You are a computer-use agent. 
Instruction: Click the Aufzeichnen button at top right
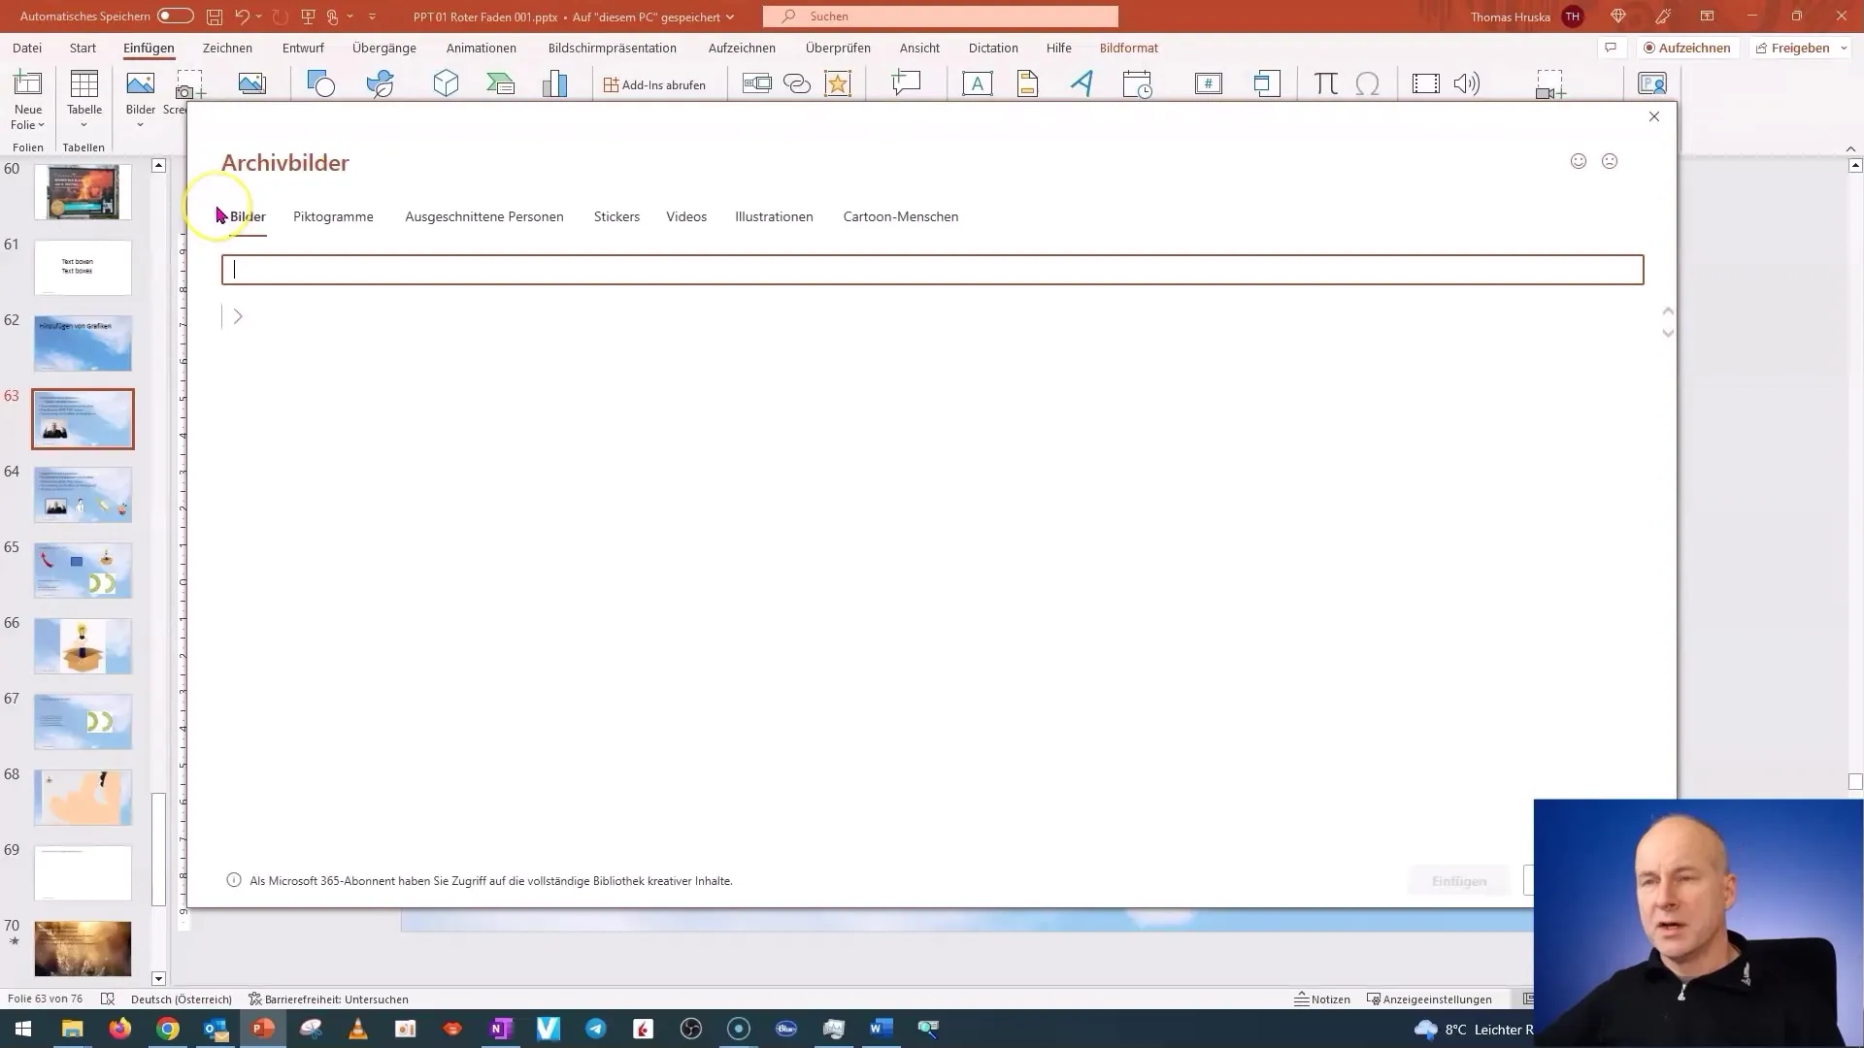(x=1686, y=48)
